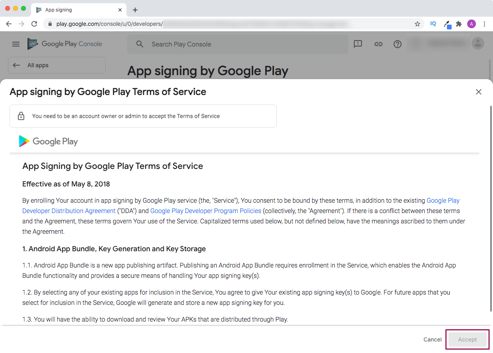Close the App signing tab
Image resolution: width=493 pixels, height=353 pixels.
tap(120, 10)
